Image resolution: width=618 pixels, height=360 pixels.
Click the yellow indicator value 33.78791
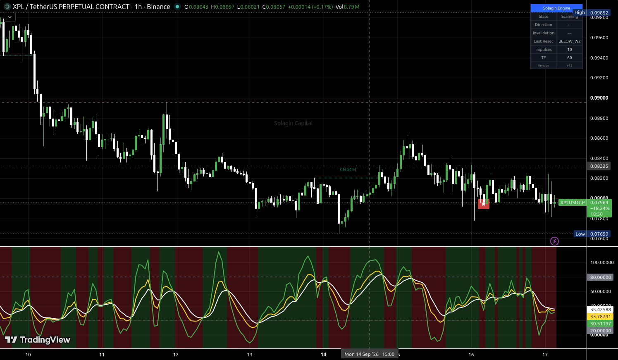tap(600, 317)
